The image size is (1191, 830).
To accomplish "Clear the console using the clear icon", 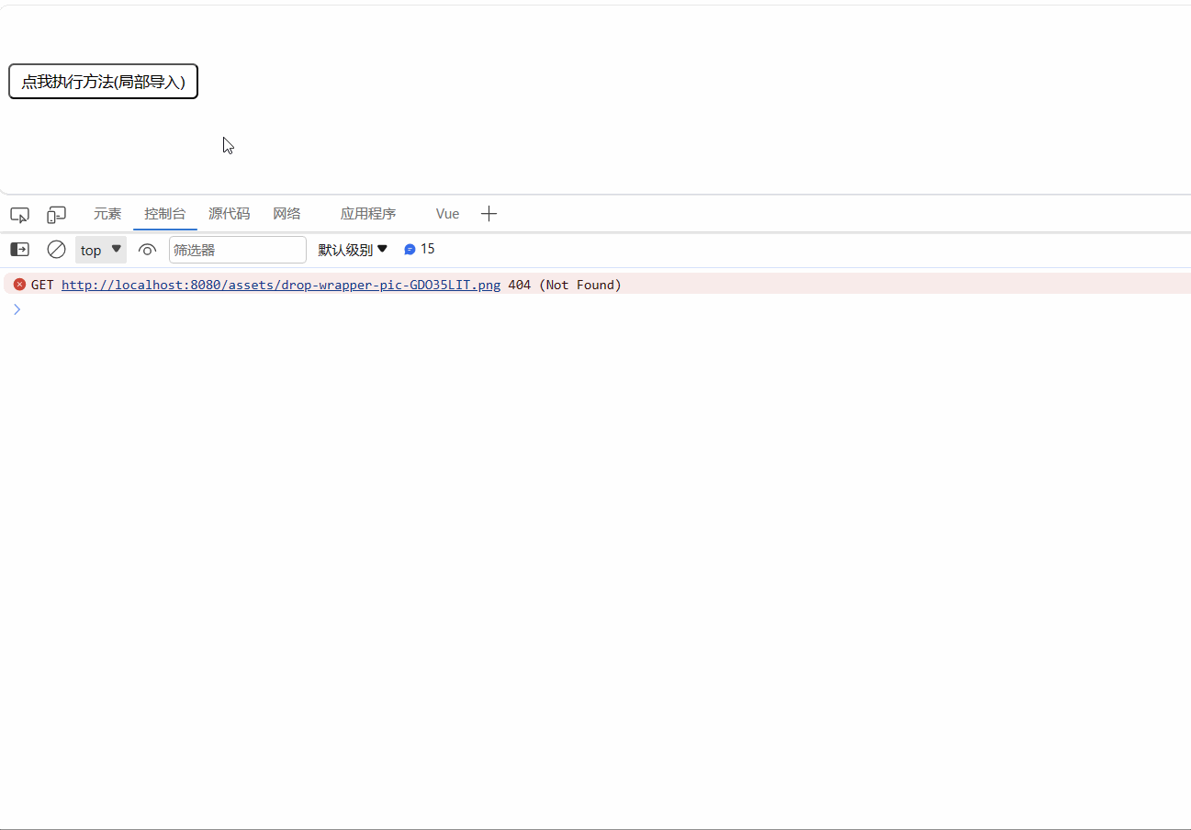I will 56,249.
